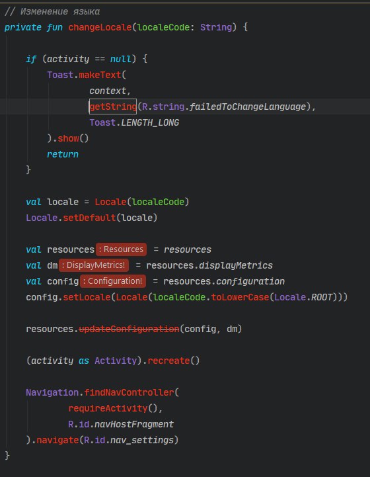This screenshot has width=370, height=477.
Task: Click the italic 'configuration' property
Action: (x=250, y=281)
